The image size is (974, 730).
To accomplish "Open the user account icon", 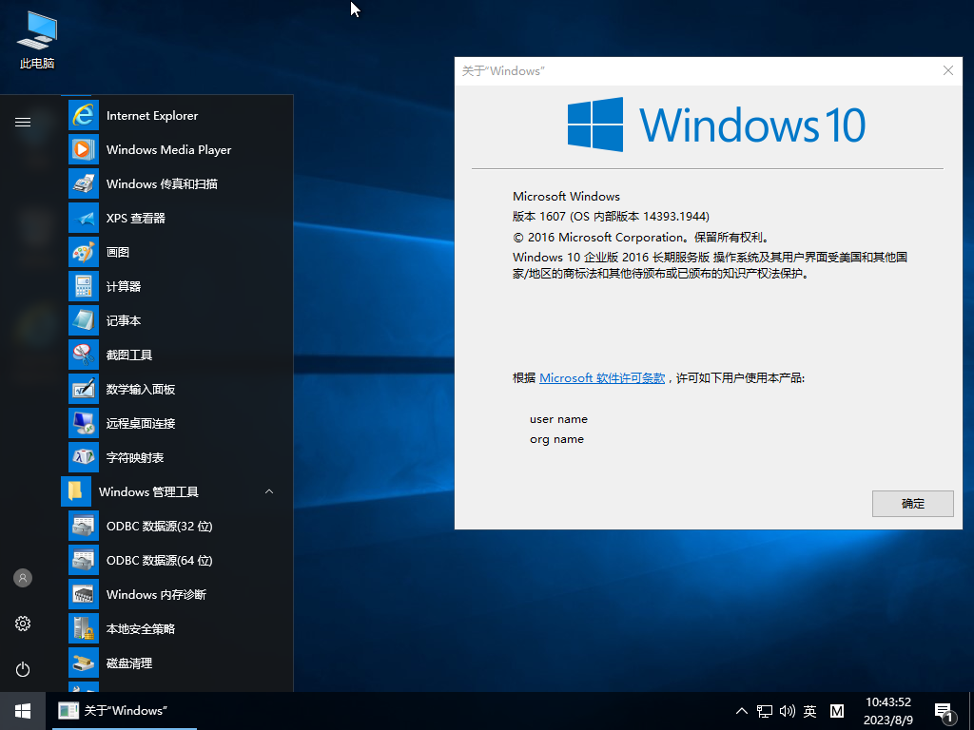I will tap(23, 578).
